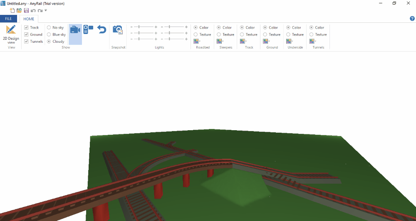This screenshot has height=221, width=416.
Task: Choose Texture for the Underside
Action: point(288,34)
